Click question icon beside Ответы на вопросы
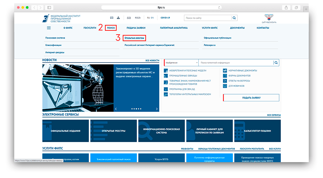Image resolution: width=323 pixels, height=178 pixels. pos(225,81)
